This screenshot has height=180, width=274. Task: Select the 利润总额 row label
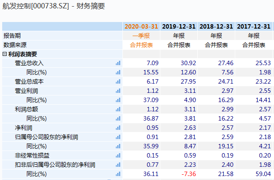[x=26, y=109]
